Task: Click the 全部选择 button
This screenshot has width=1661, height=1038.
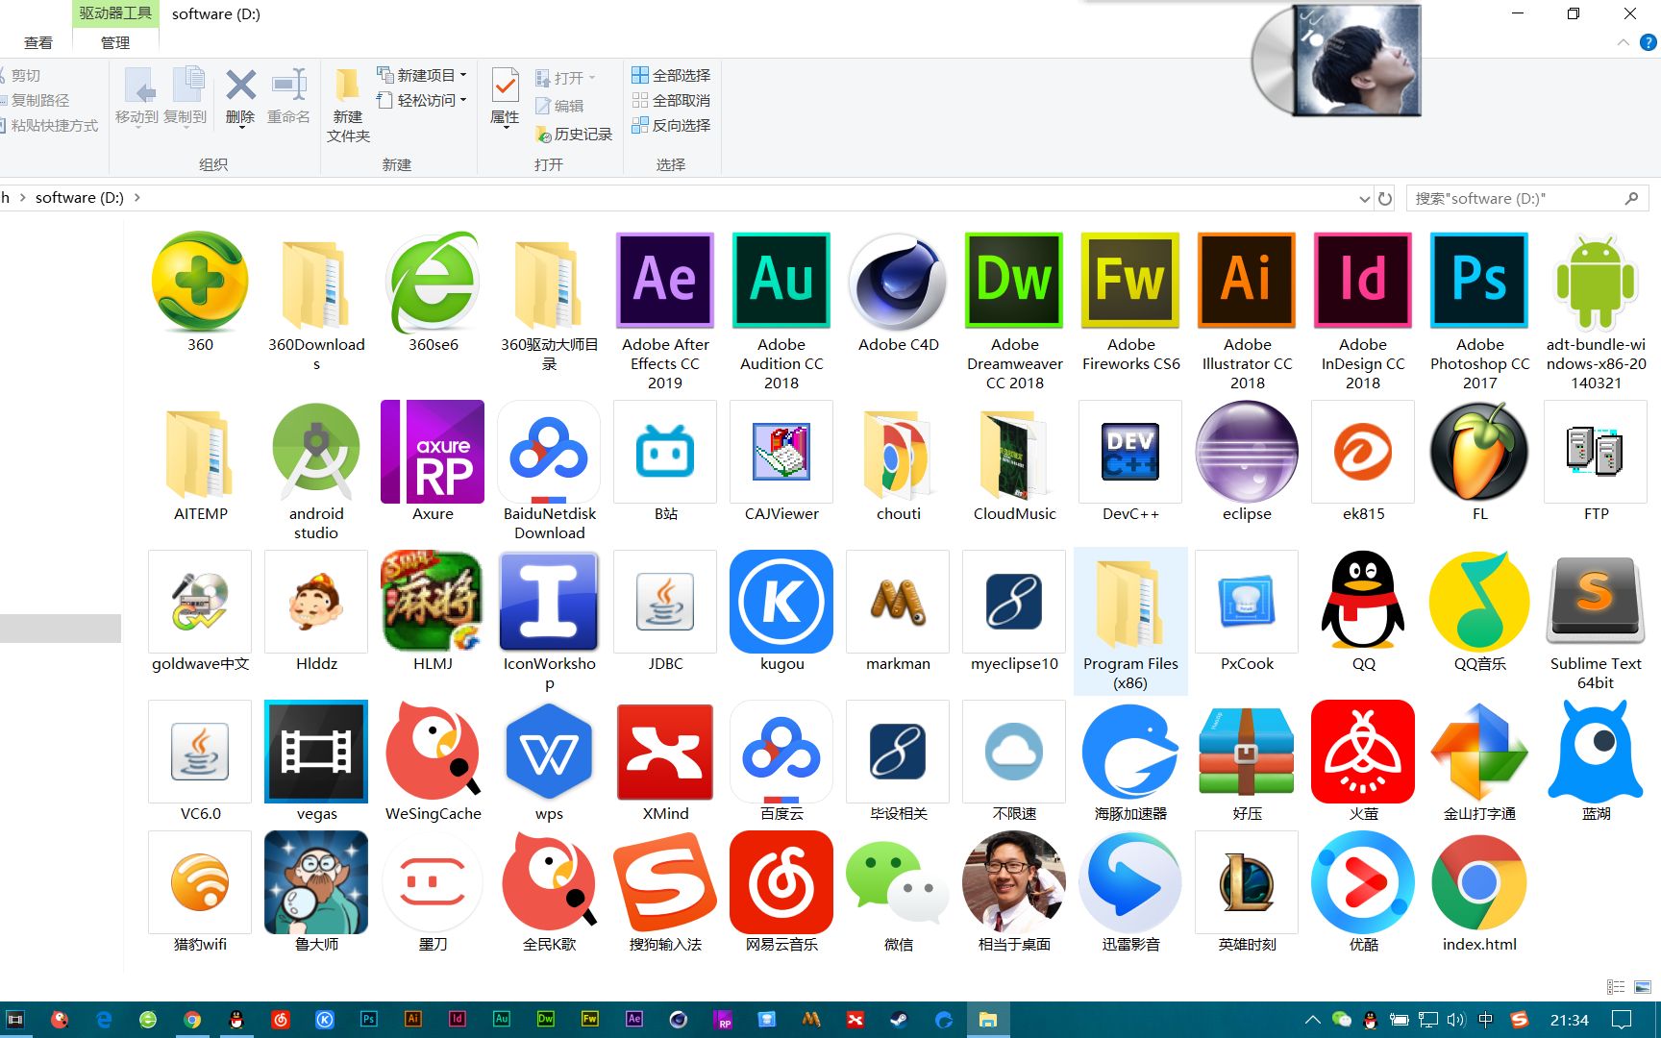Action: tap(671, 75)
